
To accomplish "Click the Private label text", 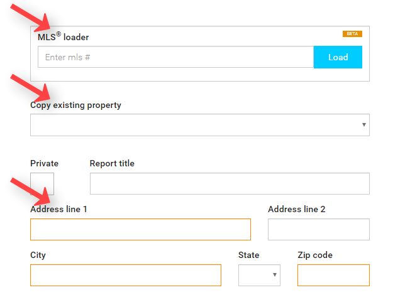I will pyautogui.click(x=45, y=163).
